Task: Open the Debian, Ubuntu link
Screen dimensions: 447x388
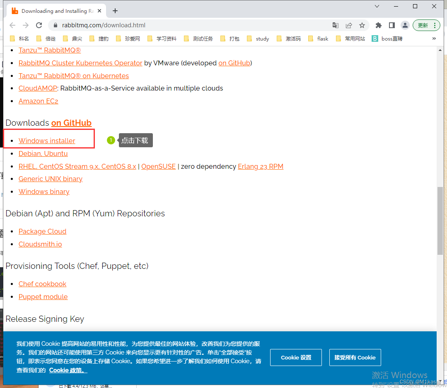Action: 43,153
